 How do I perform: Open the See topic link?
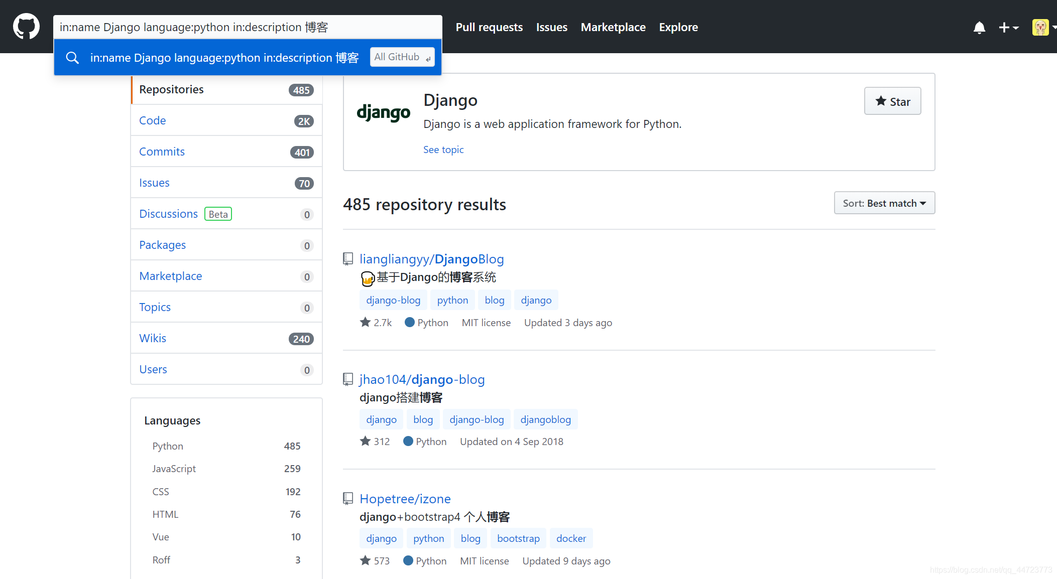[x=443, y=150]
